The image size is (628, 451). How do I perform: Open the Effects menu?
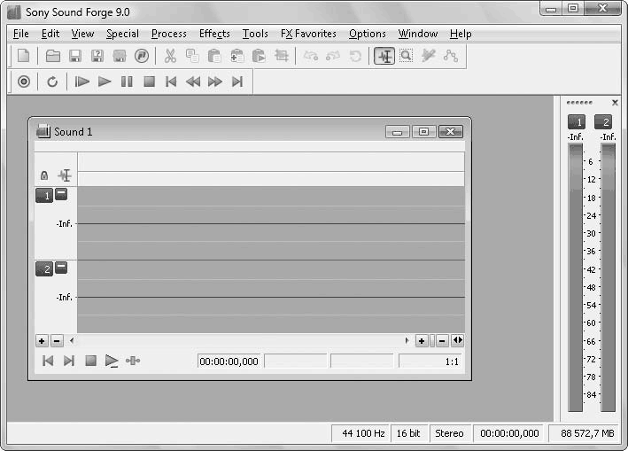point(214,34)
